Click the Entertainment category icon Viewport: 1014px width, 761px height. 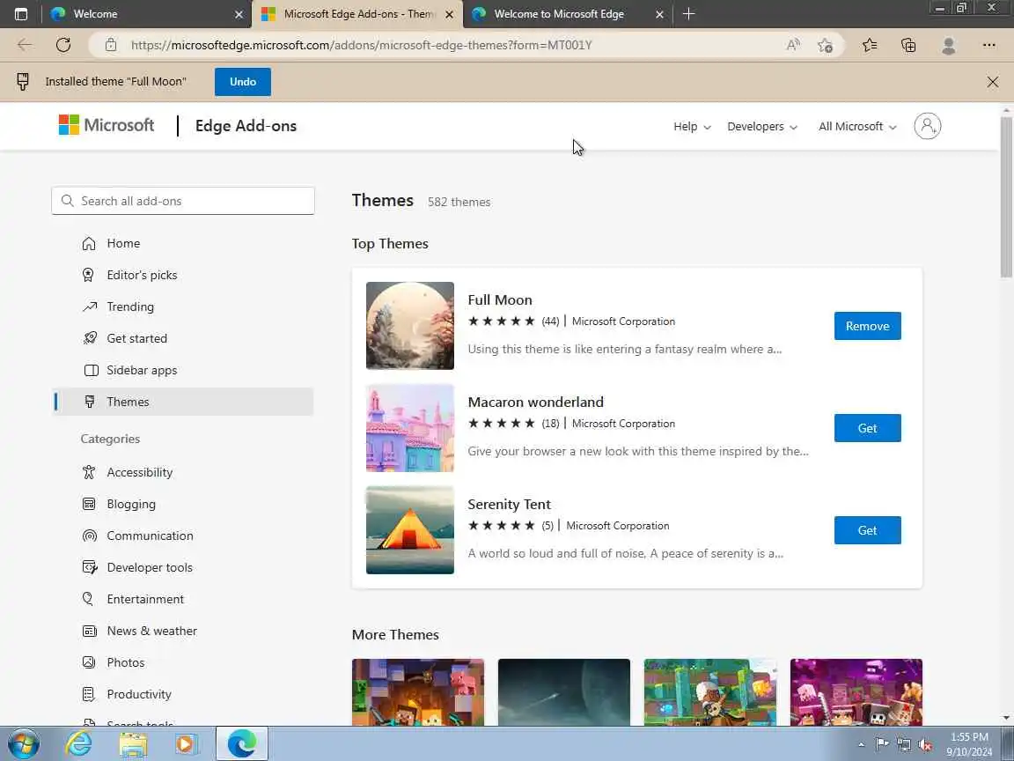point(88,599)
